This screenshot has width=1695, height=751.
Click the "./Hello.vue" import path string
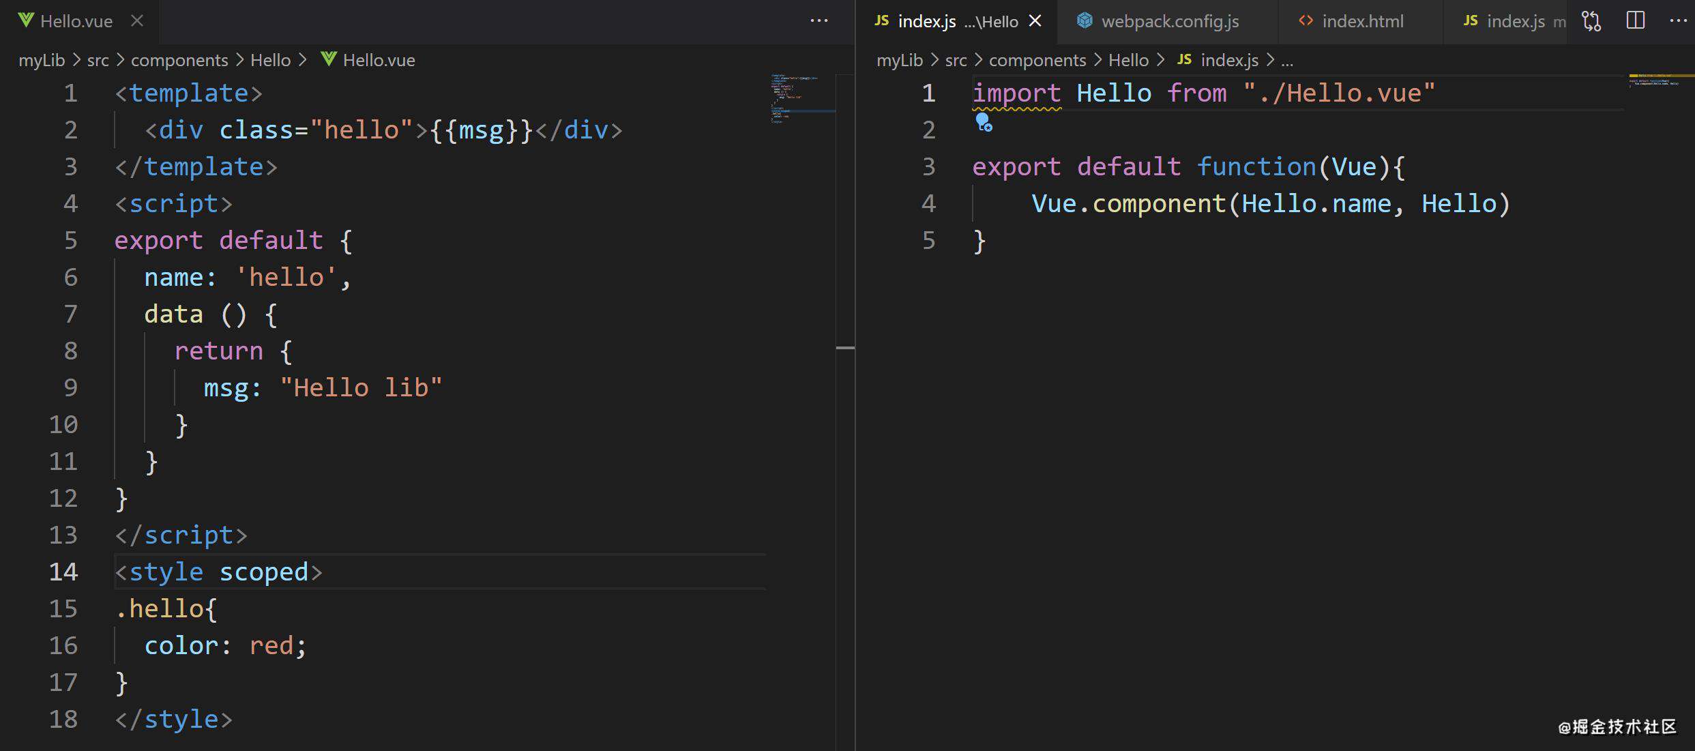click(x=1339, y=93)
